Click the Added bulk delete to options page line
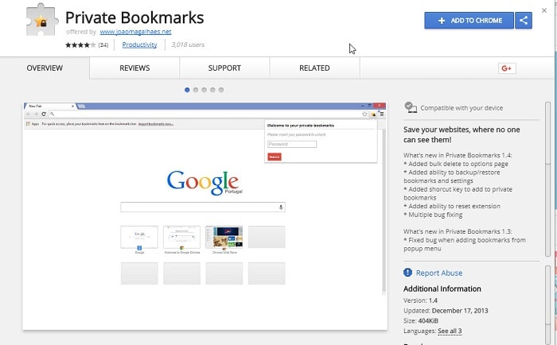The width and height of the screenshot is (557, 345). tap(456, 164)
